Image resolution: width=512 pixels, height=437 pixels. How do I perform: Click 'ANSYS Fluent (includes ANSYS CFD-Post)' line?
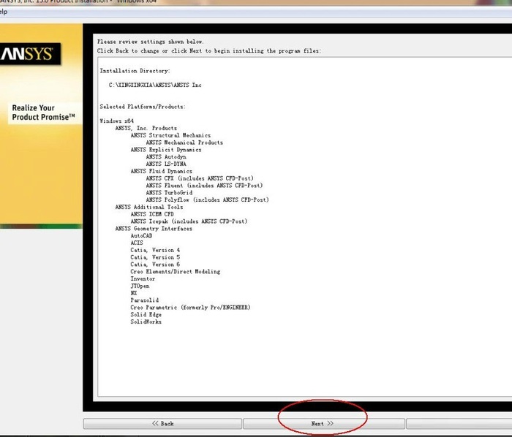point(204,185)
